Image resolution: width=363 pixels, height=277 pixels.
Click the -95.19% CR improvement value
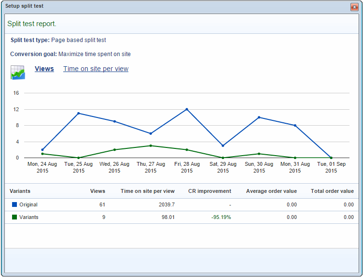[221, 218]
